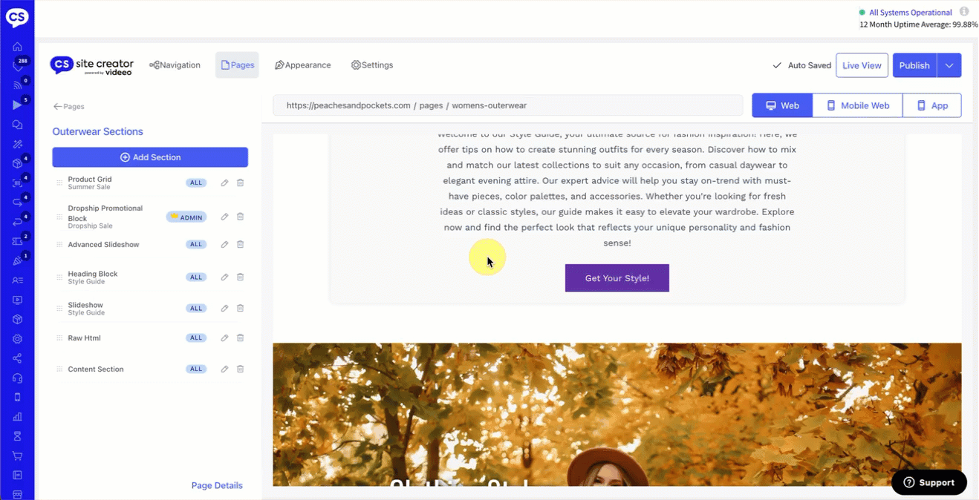The image size is (979, 500).
Task: Open the shopping cart sidebar icon
Action: tap(17, 455)
